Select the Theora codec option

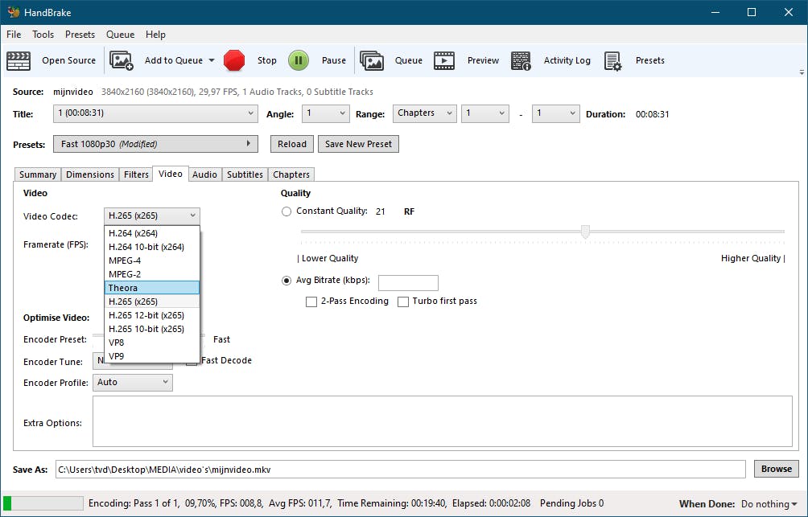151,288
